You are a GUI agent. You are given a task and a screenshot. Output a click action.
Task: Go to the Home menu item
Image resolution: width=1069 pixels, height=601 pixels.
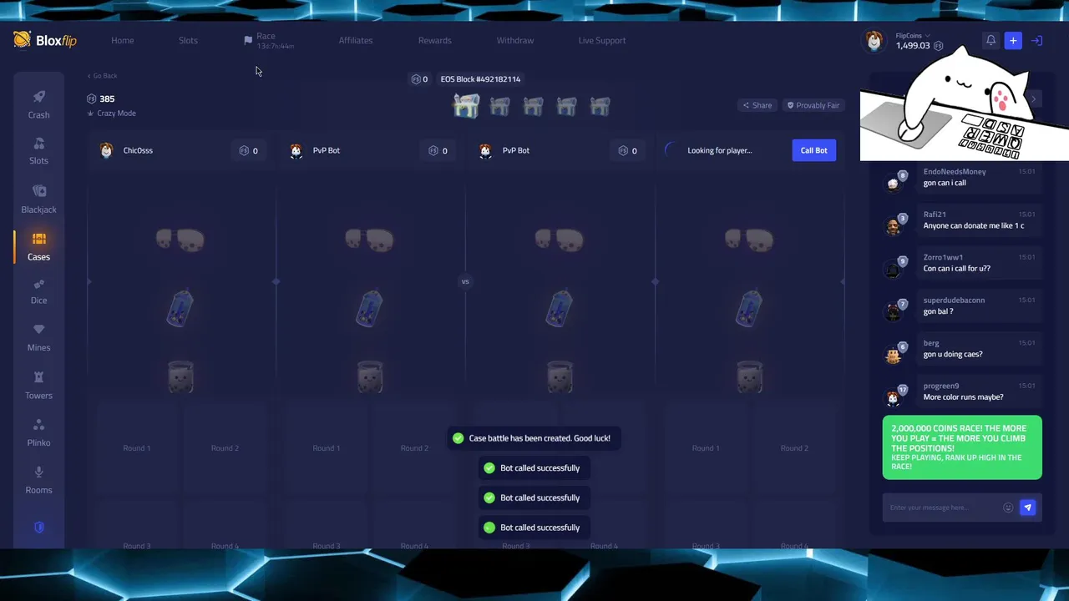coord(123,40)
